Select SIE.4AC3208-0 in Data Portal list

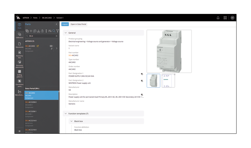[41, 104]
